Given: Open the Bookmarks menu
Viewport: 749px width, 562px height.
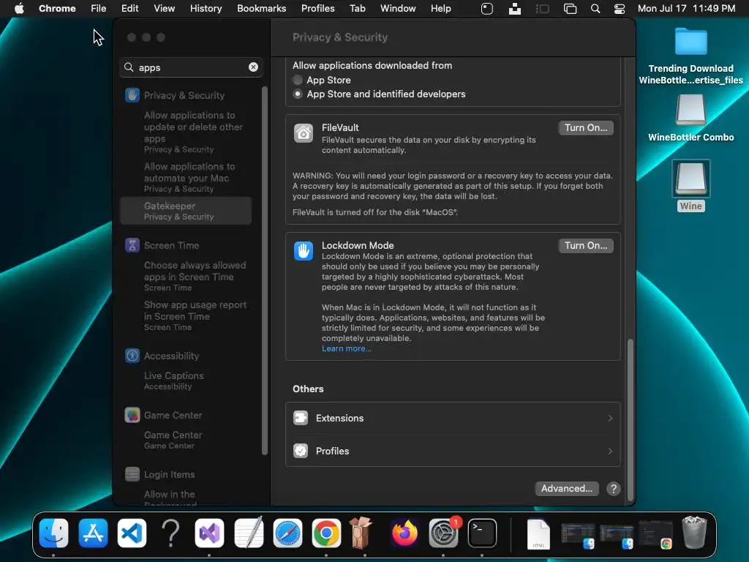Looking at the screenshot, I should click(261, 8).
